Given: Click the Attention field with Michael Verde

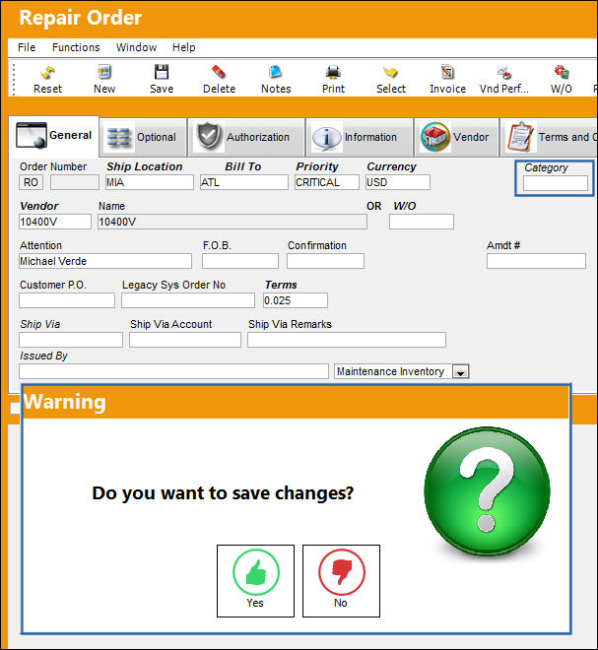Looking at the screenshot, I should click(105, 261).
